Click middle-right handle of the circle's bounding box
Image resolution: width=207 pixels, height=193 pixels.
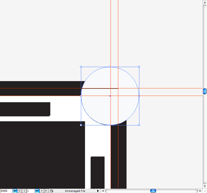139,96
